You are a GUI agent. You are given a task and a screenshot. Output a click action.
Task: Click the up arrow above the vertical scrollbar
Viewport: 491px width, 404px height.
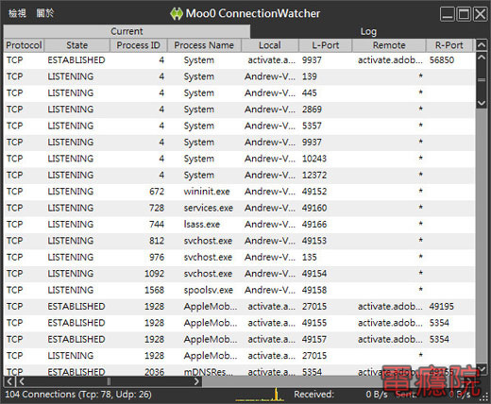pos(482,45)
